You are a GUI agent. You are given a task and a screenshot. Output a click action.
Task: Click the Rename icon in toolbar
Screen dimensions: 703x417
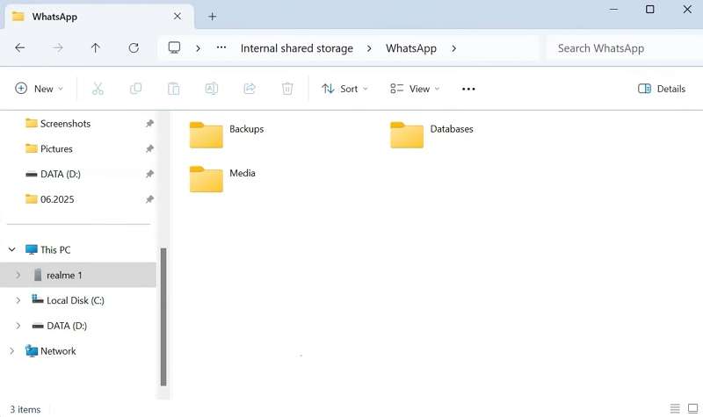[211, 89]
